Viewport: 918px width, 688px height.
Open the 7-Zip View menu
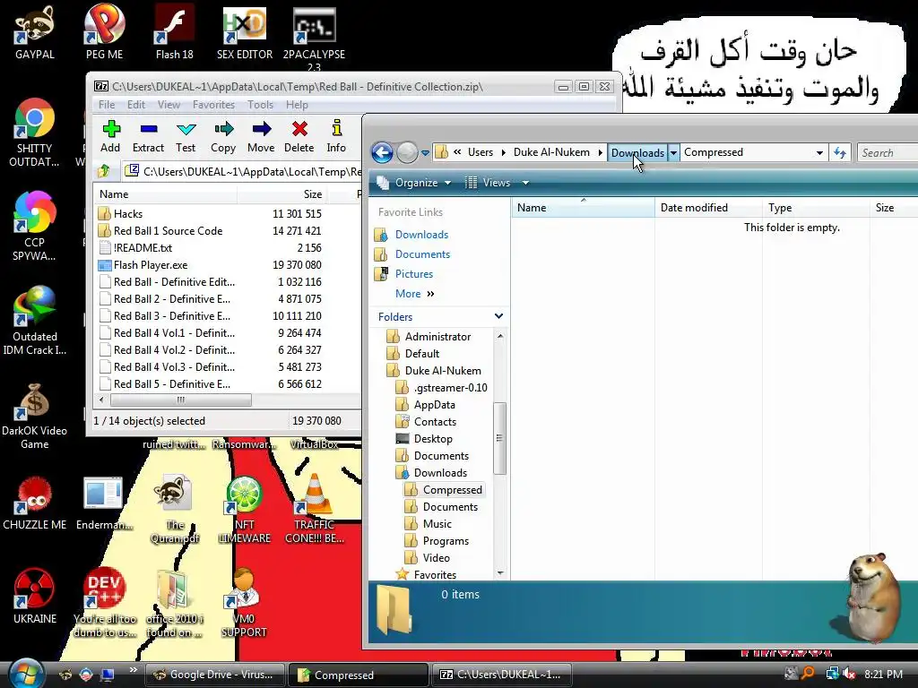coord(169,105)
